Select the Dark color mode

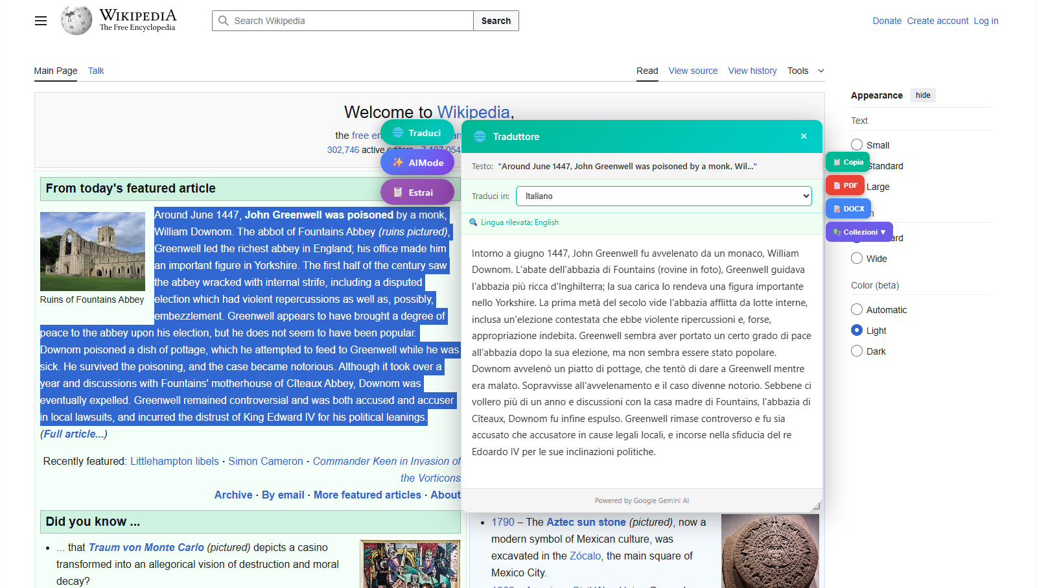click(x=856, y=351)
